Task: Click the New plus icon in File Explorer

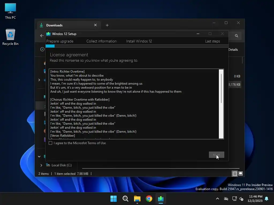Action: click(42, 49)
